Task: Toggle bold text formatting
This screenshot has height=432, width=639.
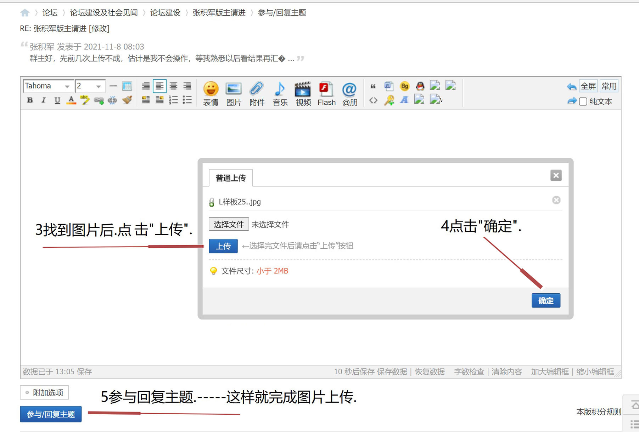Action: pyautogui.click(x=30, y=100)
